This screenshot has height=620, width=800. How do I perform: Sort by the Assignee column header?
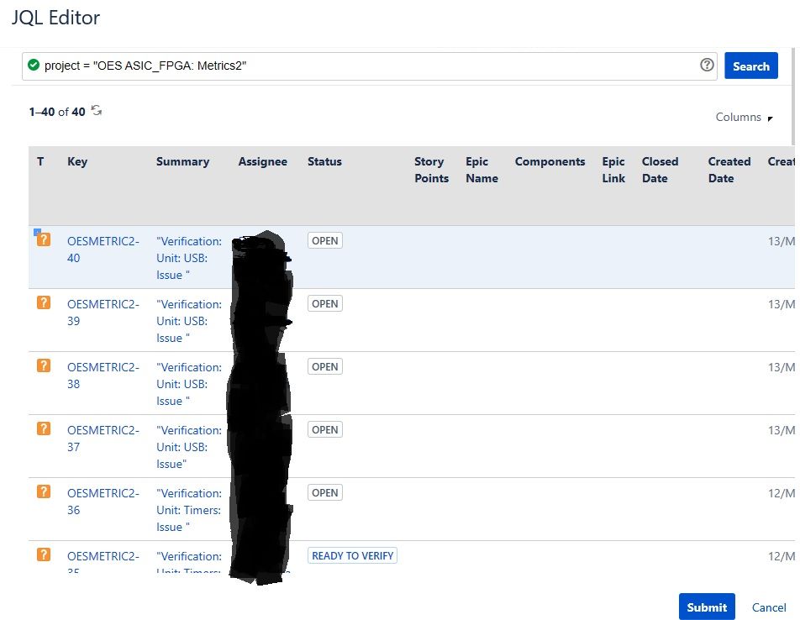tap(263, 161)
